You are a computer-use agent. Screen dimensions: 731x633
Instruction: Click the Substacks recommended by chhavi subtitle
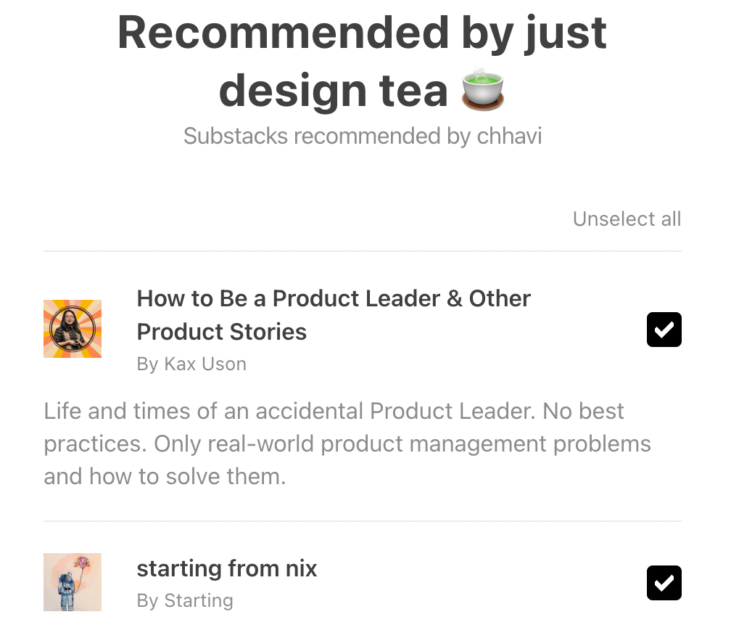coord(362,136)
